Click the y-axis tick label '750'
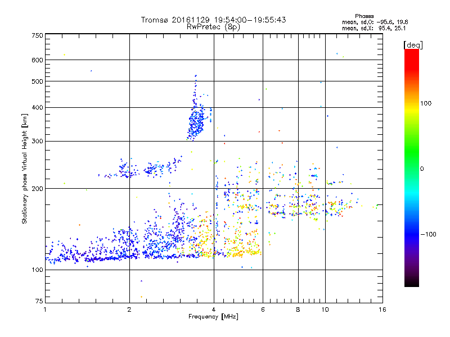 click(x=37, y=35)
